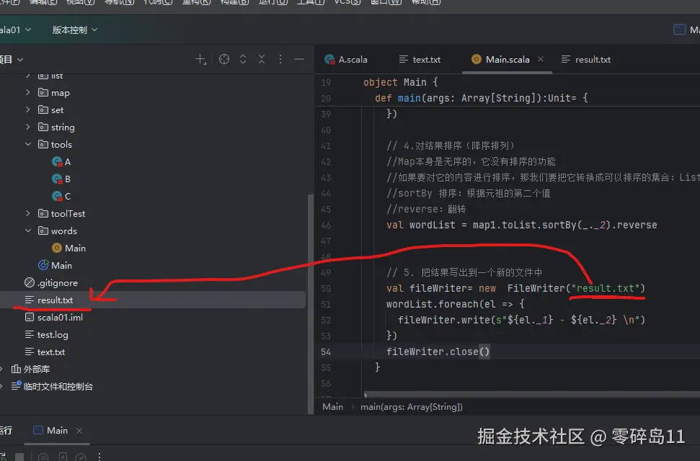Image resolution: width=700 pixels, height=461 pixels.
Task: Expand the toolTest folder chevron
Action: (x=27, y=213)
